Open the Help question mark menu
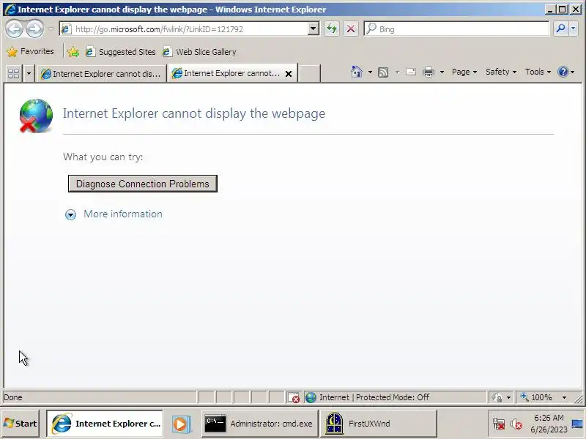The height and width of the screenshot is (439, 586). 565,72
